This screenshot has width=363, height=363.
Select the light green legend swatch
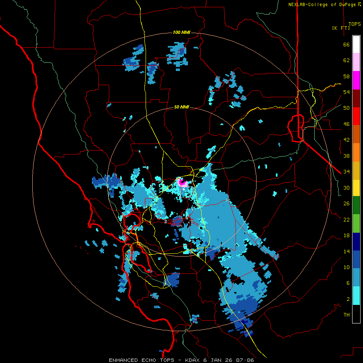point(356,223)
